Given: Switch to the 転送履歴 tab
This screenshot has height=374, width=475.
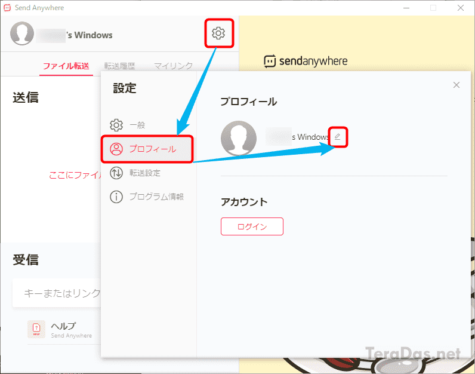Looking at the screenshot, I should point(120,66).
